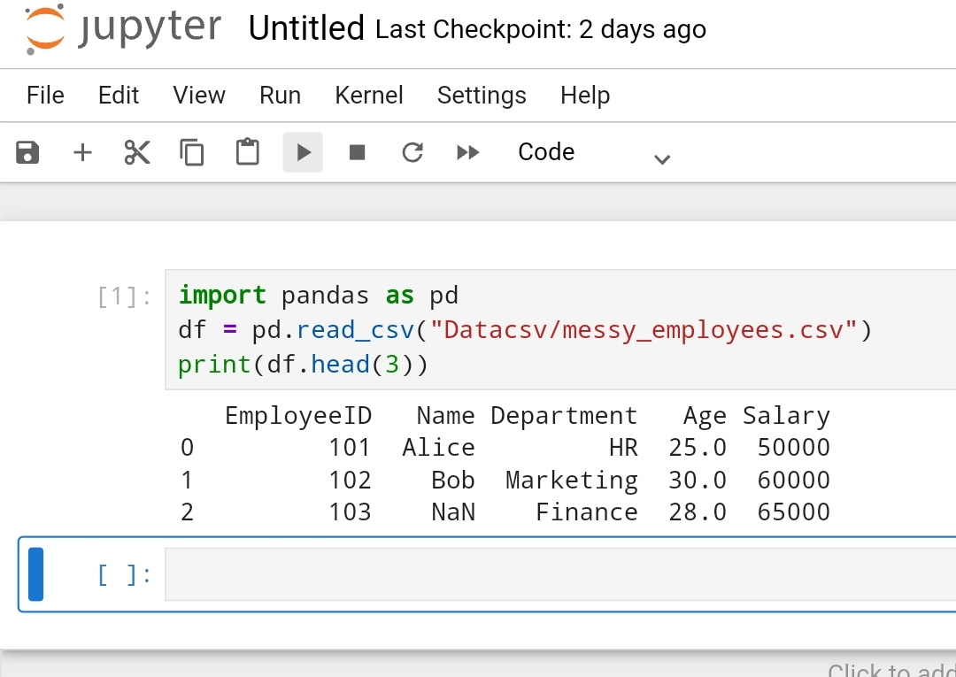
Task: Open the Kernel menu
Action: [369, 96]
